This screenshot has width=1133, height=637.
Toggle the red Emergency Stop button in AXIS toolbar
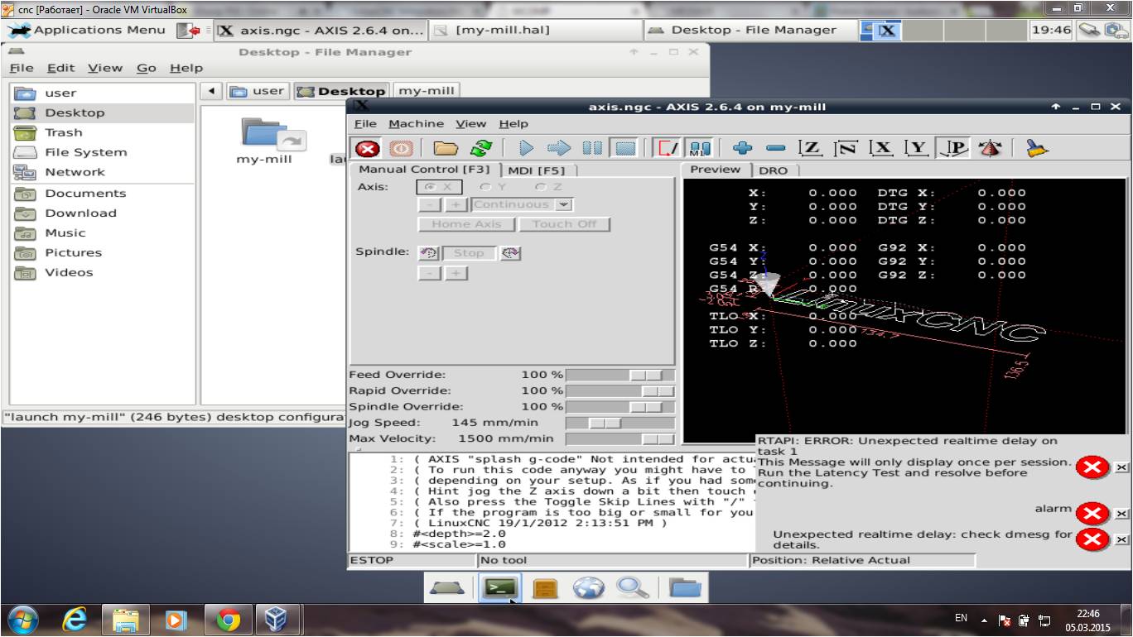point(368,149)
